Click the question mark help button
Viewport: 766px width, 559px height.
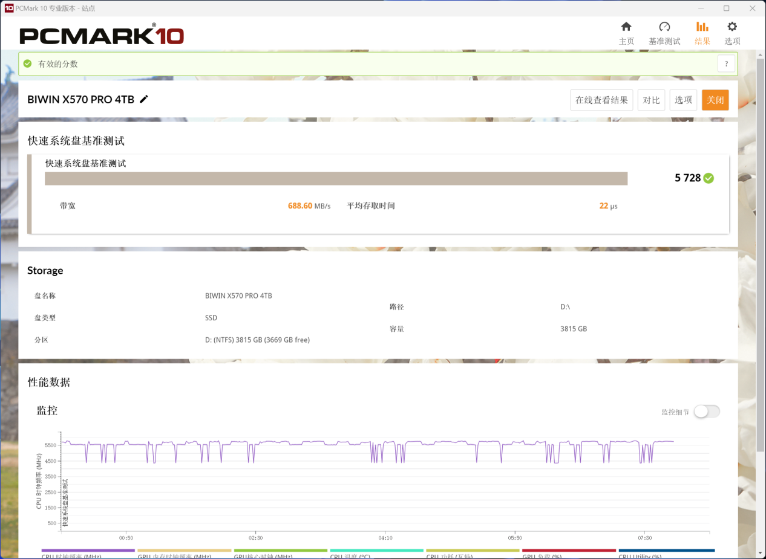click(x=726, y=63)
